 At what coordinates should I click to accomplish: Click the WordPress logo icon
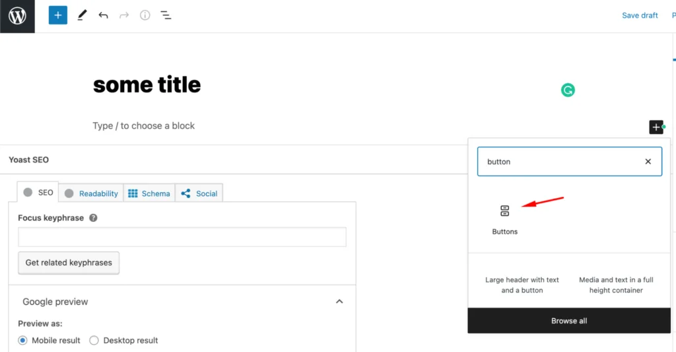pos(17,16)
